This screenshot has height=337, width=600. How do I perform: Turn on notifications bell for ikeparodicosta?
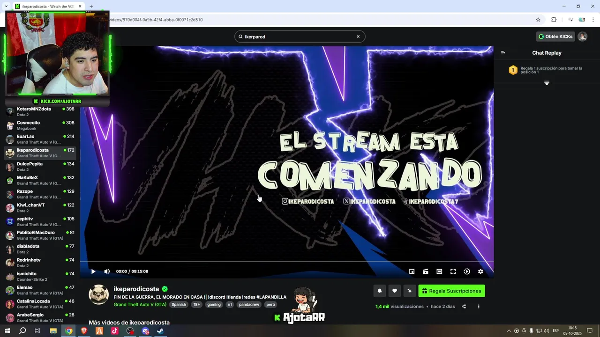point(380,291)
